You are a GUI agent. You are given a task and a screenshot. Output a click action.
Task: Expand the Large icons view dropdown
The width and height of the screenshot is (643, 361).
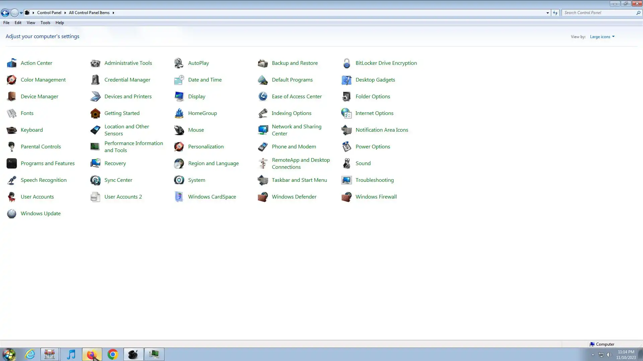click(x=602, y=37)
